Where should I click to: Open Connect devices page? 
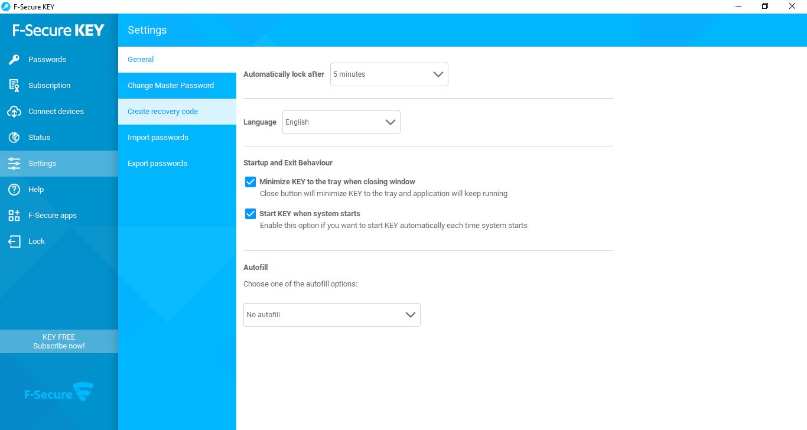coord(59,111)
